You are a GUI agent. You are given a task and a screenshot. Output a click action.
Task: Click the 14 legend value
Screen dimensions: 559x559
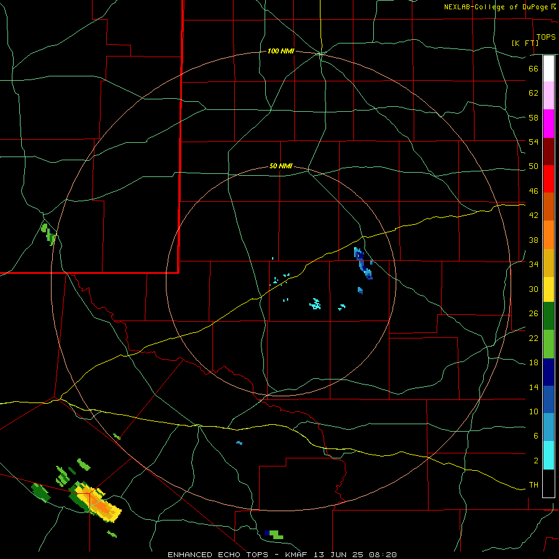pos(534,387)
